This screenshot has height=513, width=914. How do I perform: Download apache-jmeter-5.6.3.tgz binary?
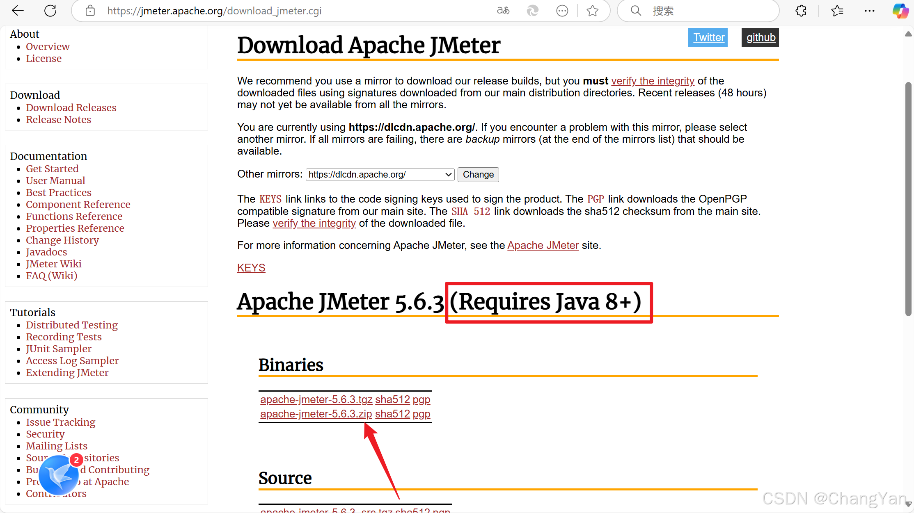coord(316,400)
